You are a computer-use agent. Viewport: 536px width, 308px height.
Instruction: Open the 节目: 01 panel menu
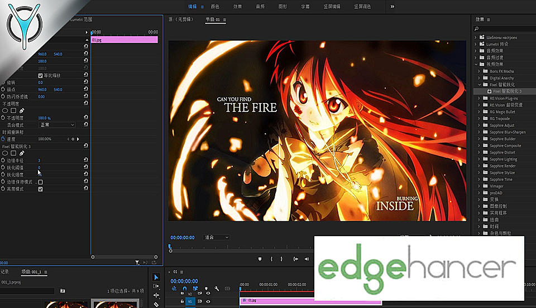[224, 20]
